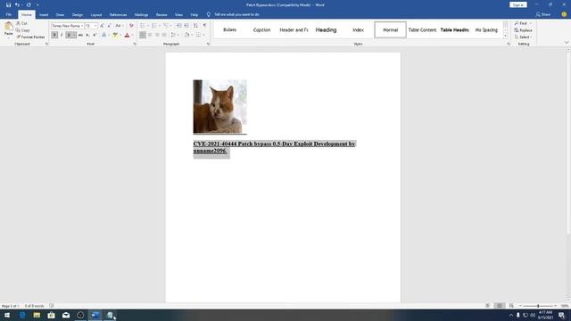571x321 pixels.
Task: Click the Redo/Repeat icon in the title bar
Action: pos(29,5)
